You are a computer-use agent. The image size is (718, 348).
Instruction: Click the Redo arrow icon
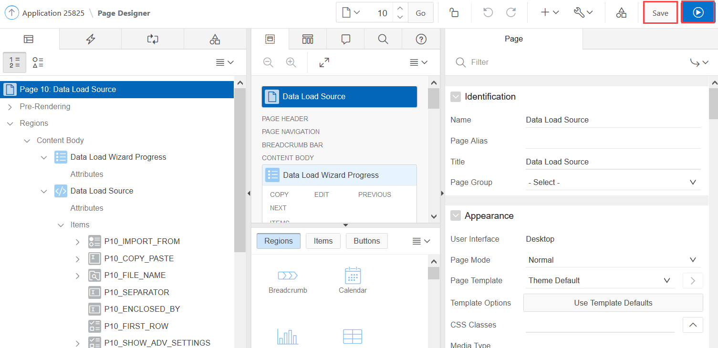pyautogui.click(x=511, y=13)
